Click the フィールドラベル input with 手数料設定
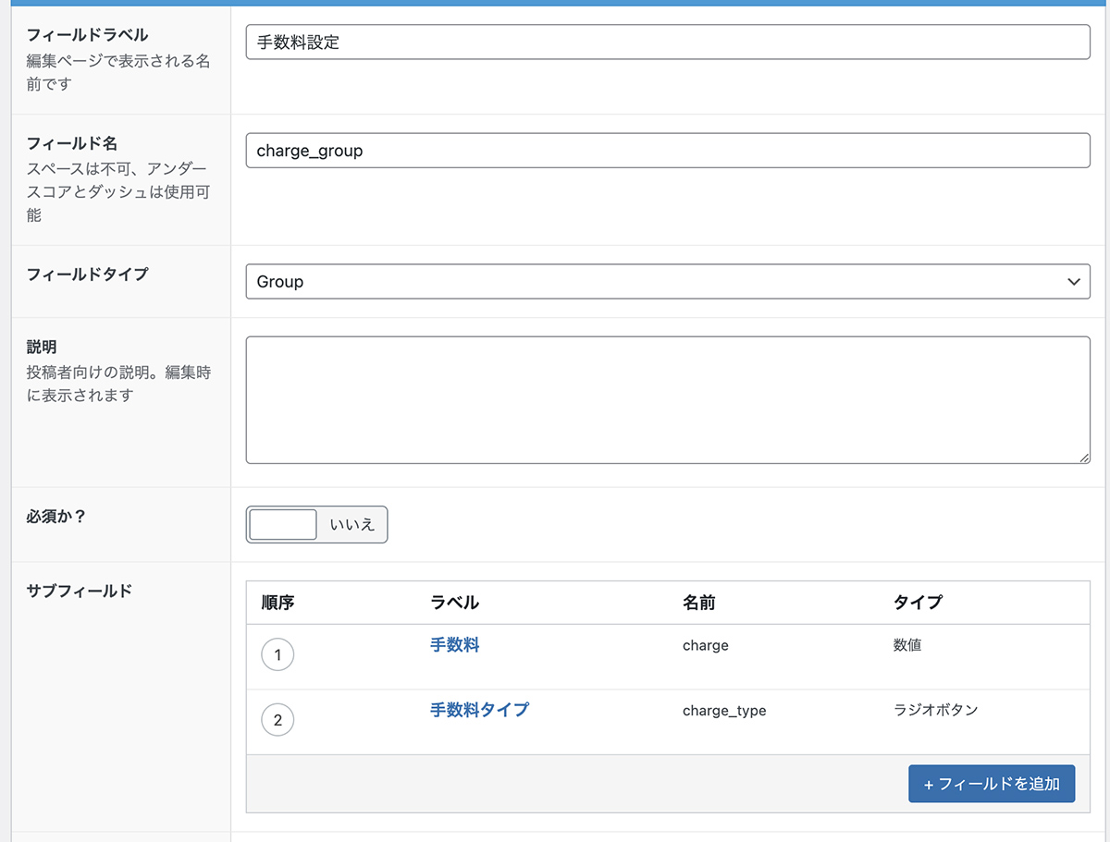 [x=668, y=42]
